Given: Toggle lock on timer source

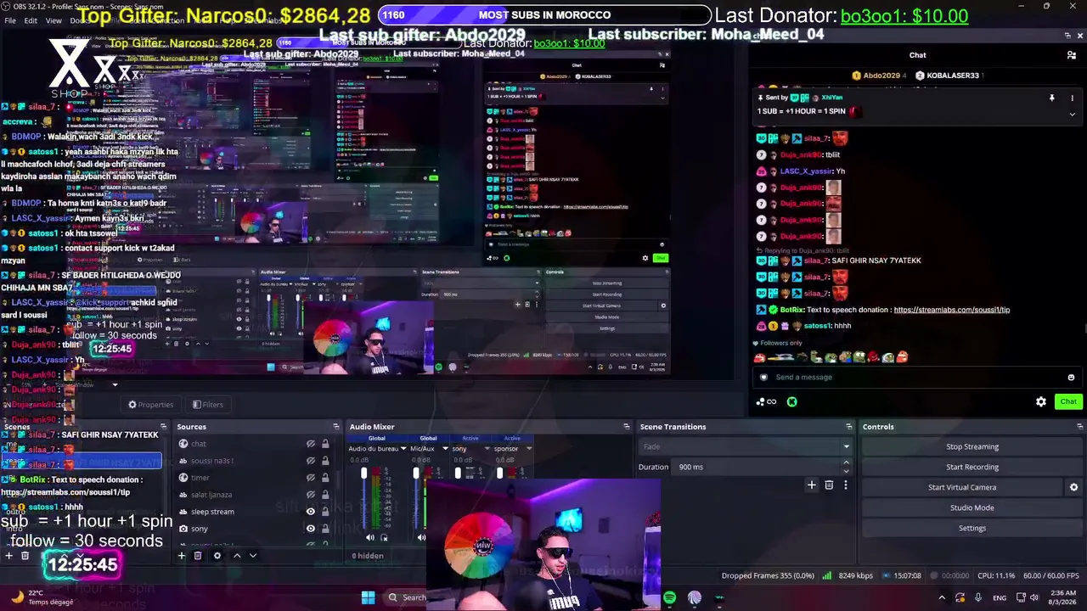Looking at the screenshot, I should tap(325, 478).
